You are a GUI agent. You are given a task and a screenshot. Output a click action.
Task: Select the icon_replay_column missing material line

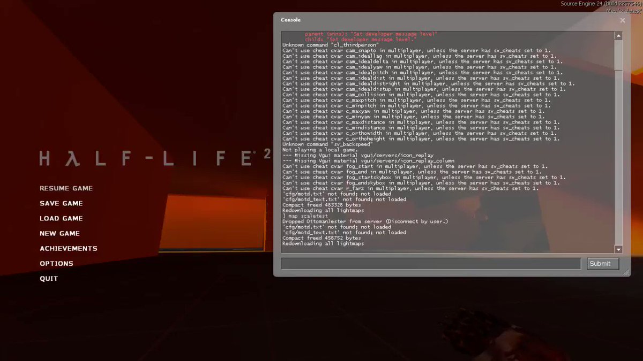[x=368, y=161]
